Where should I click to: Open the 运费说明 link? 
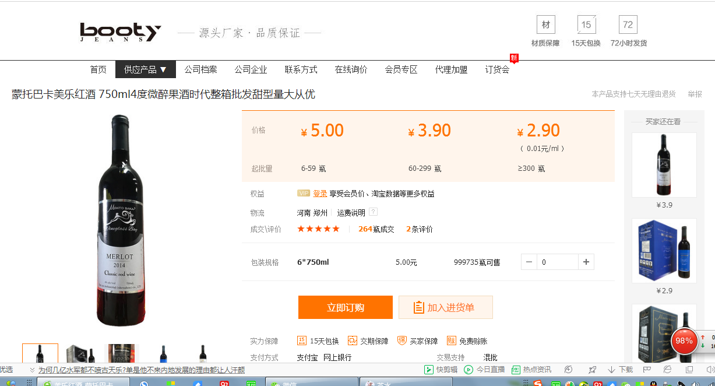coord(351,213)
